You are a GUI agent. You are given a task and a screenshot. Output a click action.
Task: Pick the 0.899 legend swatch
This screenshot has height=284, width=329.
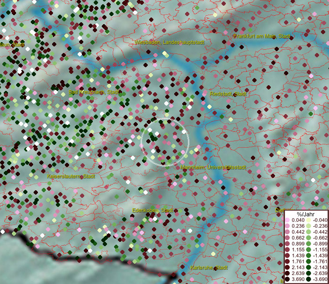(287, 244)
